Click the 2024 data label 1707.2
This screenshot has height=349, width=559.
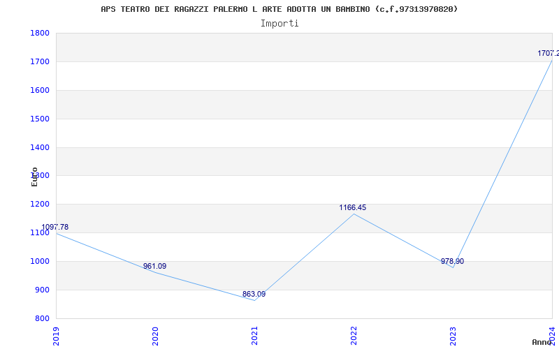(x=549, y=54)
